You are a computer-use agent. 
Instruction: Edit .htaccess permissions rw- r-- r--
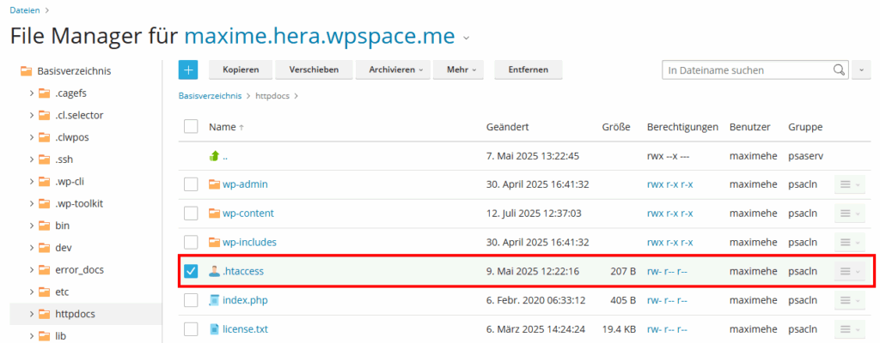(x=667, y=271)
